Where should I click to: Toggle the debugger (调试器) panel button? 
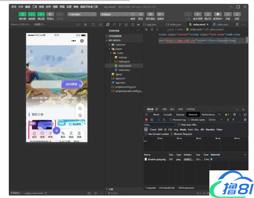click(x=41, y=14)
